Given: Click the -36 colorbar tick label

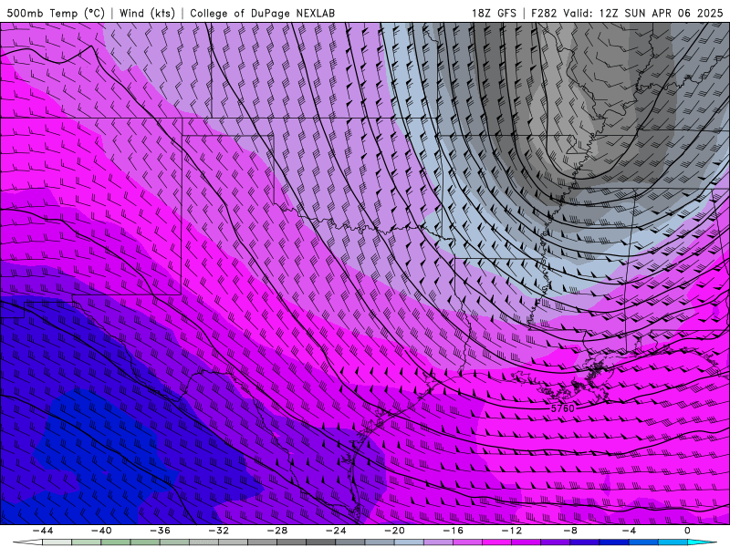Looking at the screenshot, I should click(x=161, y=531).
